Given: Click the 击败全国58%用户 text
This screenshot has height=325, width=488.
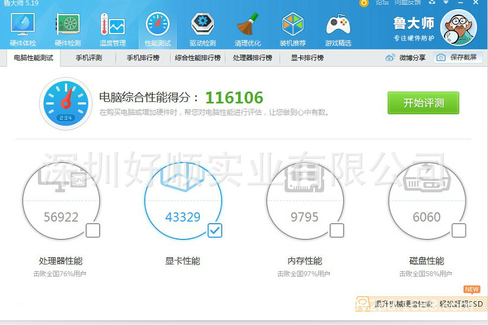Looking at the screenshot, I should pyautogui.click(x=426, y=274).
